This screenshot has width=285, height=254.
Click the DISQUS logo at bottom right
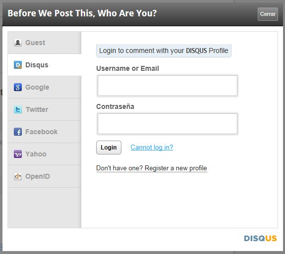click(260, 238)
